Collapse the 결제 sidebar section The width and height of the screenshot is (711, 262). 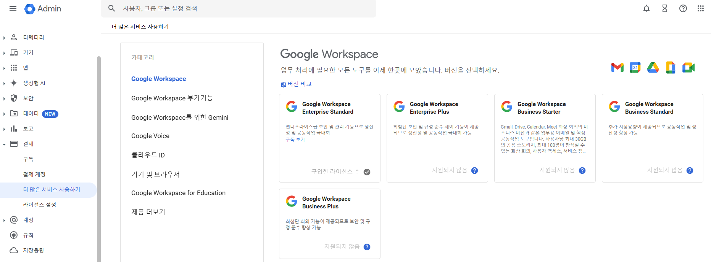(4, 144)
